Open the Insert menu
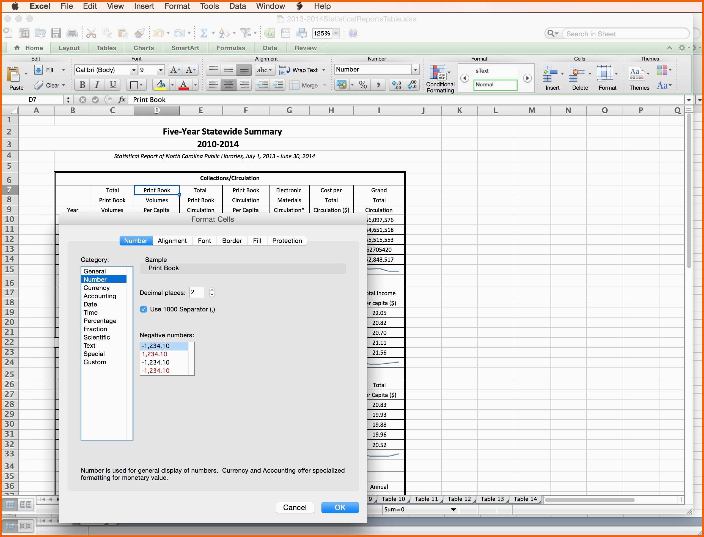This screenshot has width=704, height=537. tap(144, 6)
